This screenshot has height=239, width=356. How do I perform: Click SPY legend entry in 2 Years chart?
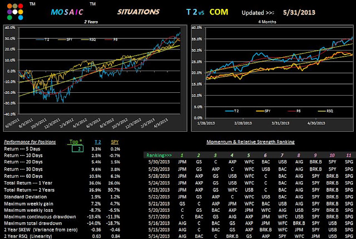tap(65, 39)
